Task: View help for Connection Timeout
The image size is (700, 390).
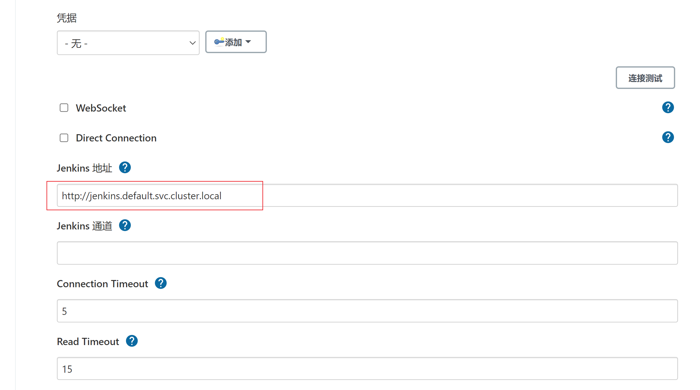Action: pyautogui.click(x=161, y=283)
